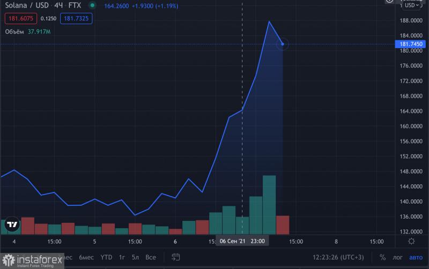
Task: Click the instaforex logo
Action: pyautogui.click(x=32, y=261)
